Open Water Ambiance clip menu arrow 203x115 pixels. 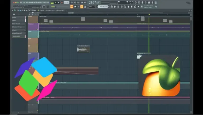point(40,24)
